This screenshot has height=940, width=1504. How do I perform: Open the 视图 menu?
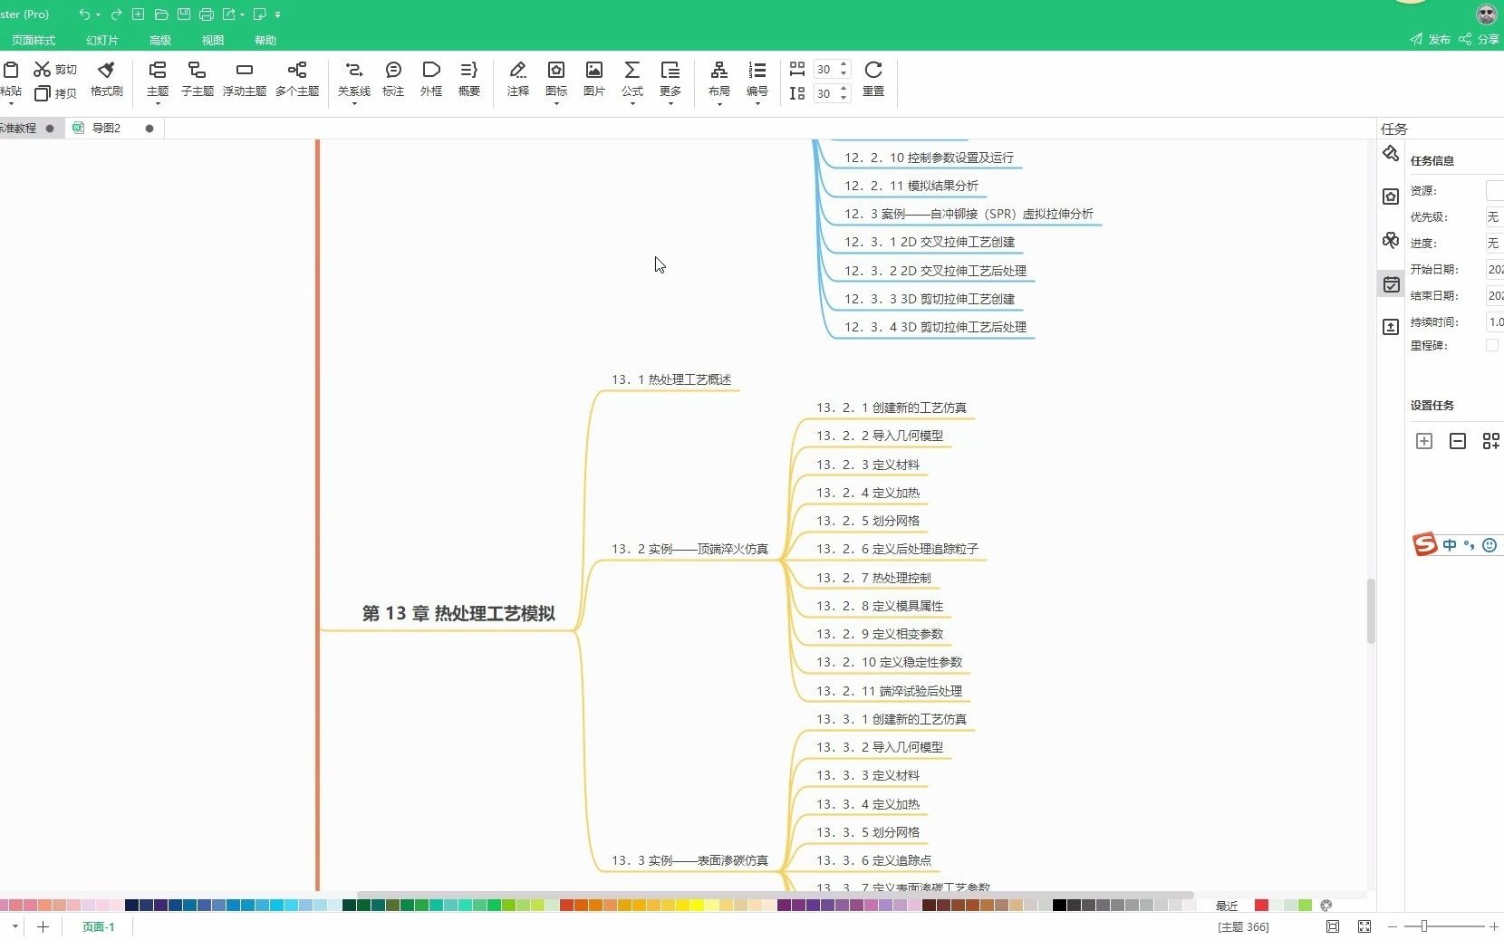(x=212, y=40)
